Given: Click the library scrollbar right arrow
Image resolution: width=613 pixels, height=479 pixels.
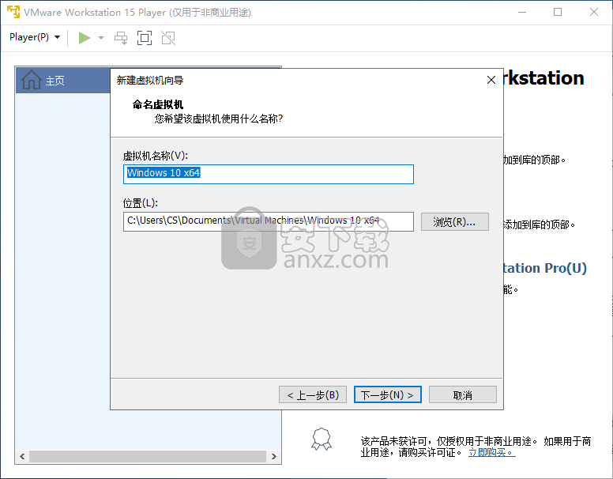Looking at the screenshot, I should click(273, 456).
